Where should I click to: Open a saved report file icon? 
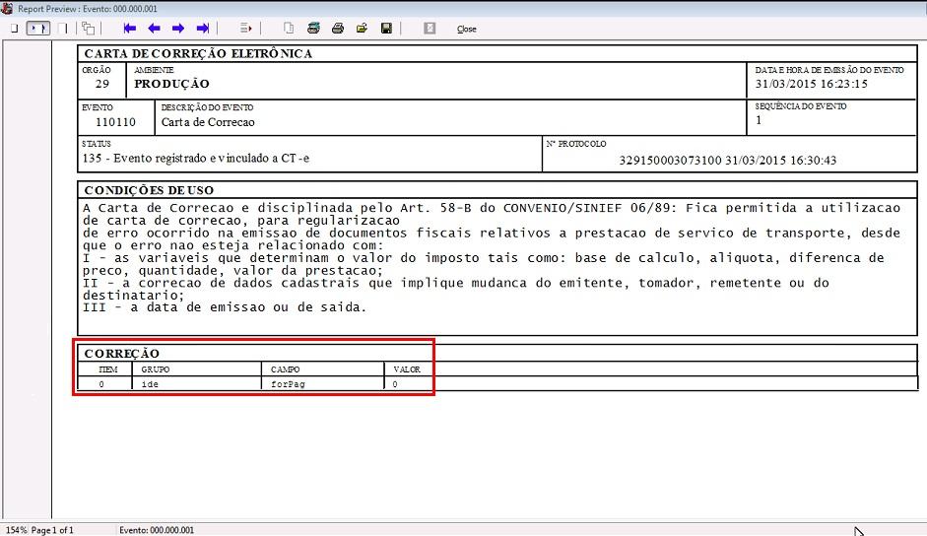point(362,29)
